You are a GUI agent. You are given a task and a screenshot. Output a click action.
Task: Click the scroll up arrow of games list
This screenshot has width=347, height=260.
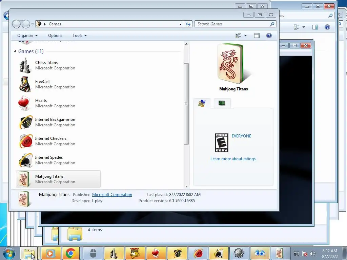(x=186, y=44)
